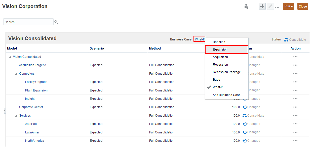The height and width of the screenshot is (147, 312).
Task: Click the Changed refresh icon for Corporate Center
Action: click(x=244, y=107)
